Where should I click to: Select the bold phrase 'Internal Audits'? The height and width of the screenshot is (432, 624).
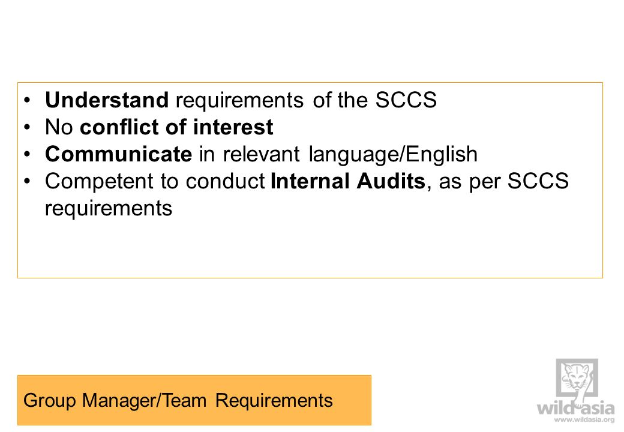(x=348, y=181)
